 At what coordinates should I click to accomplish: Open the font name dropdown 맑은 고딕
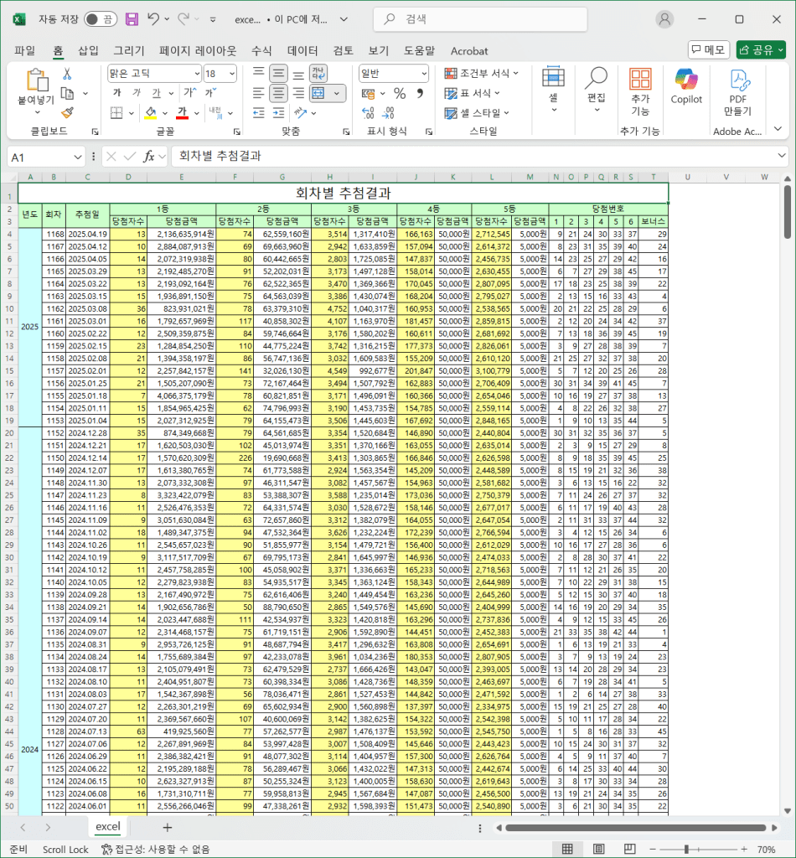click(154, 74)
